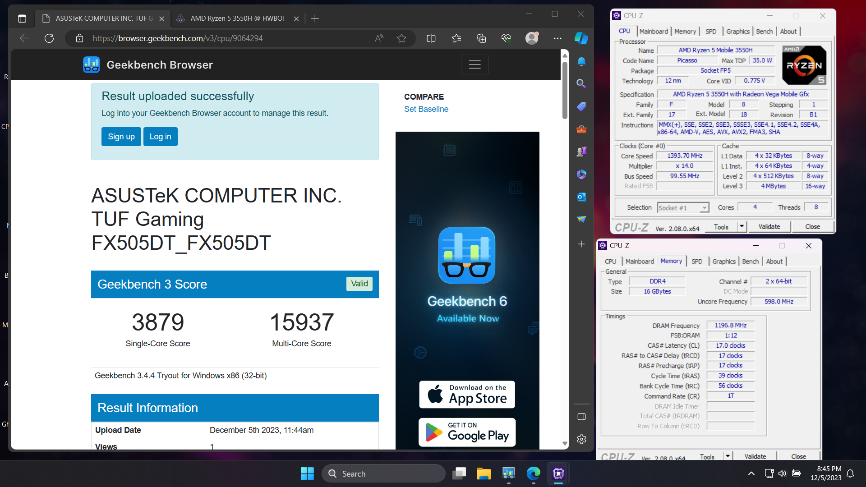Open sidebar settings gear icon
The image size is (866, 487).
(581, 439)
